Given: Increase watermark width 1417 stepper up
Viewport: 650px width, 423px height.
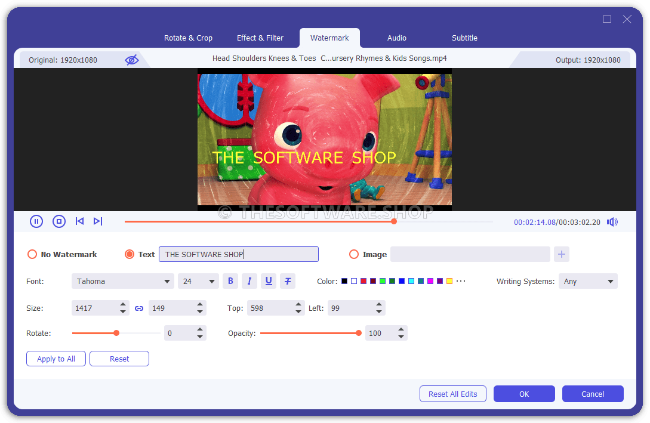Looking at the screenshot, I should [123, 304].
